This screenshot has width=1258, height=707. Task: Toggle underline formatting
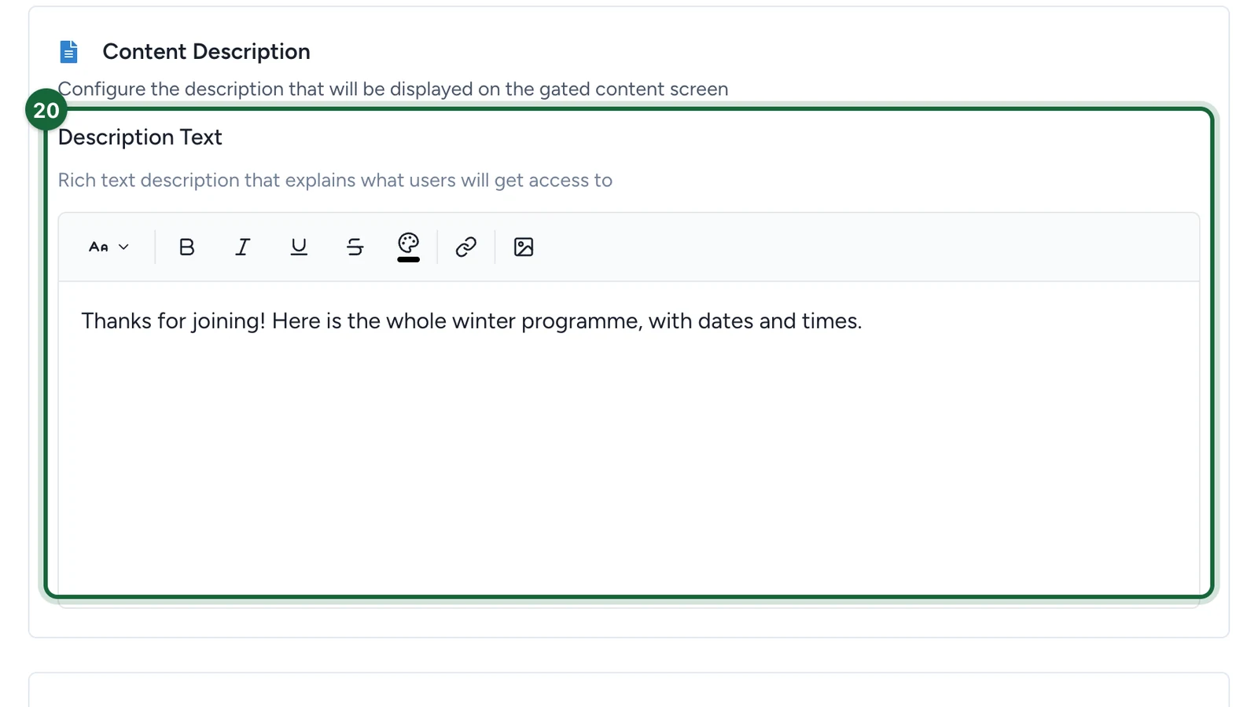coord(299,247)
